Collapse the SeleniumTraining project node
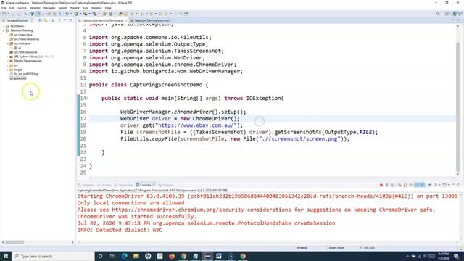 4,30
